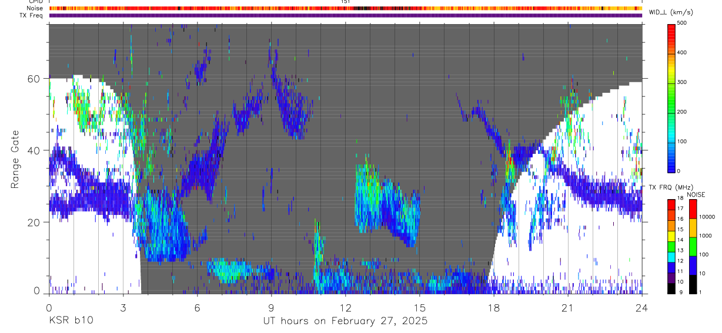This screenshot has width=722, height=333.
Task: Click the 'TX Freq' row label at top left
Action: (31, 15)
